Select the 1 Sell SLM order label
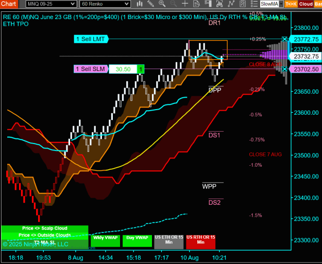This screenshot has width=322, height=264. point(91,69)
